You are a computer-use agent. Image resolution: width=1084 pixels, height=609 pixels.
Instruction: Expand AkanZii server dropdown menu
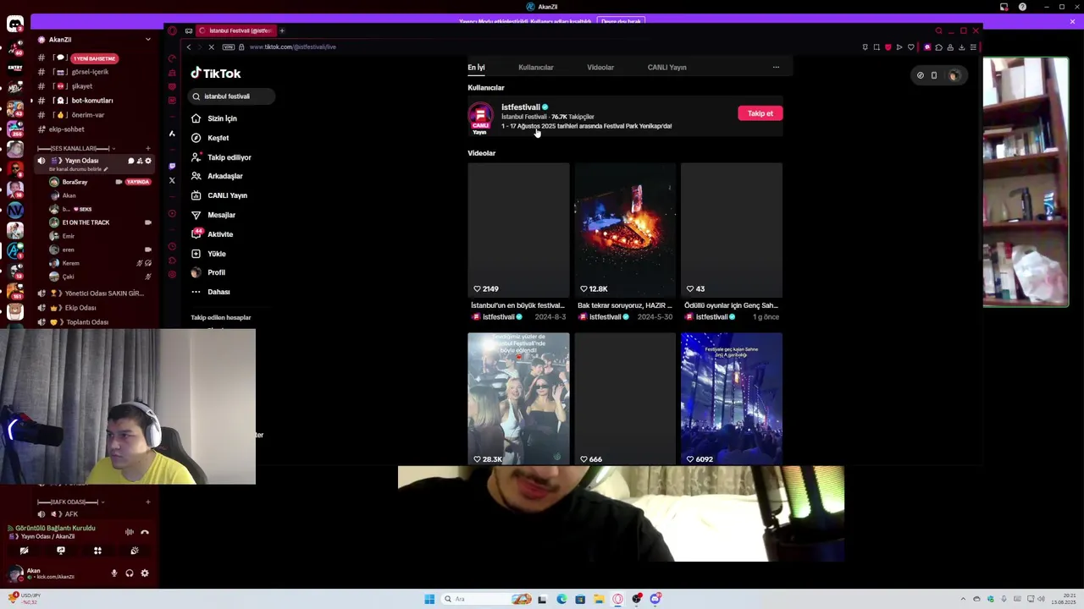coord(148,40)
